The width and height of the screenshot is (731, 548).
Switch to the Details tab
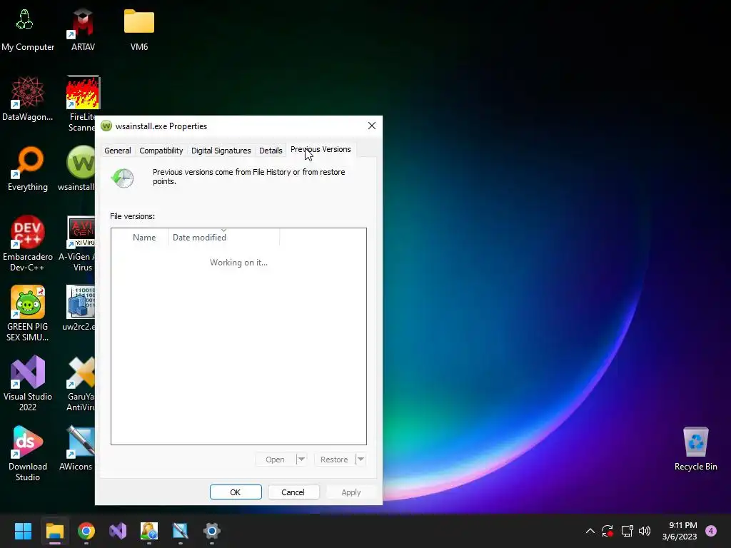[x=271, y=151]
